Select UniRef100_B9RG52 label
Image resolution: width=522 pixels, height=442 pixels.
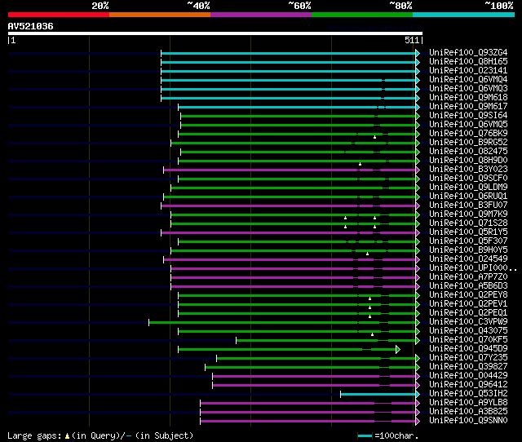click(468, 143)
